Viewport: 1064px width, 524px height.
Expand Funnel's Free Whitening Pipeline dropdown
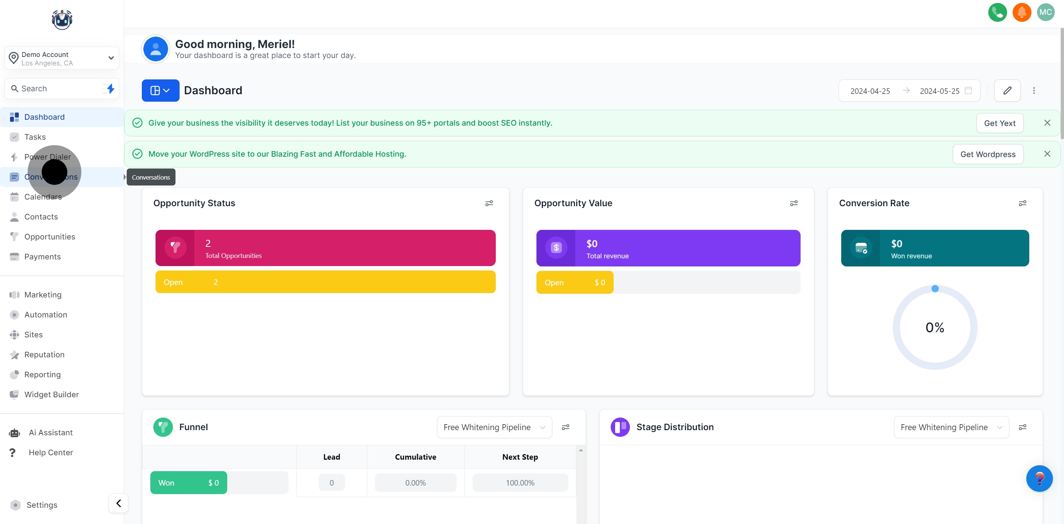pos(494,427)
